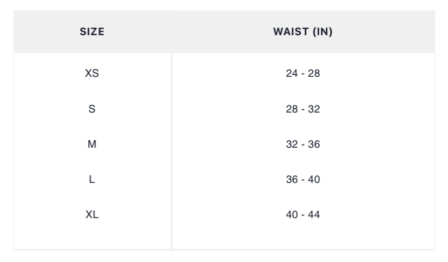Viewport: 448px width, 262px height.
Task: Select the S size cell
Action: point(92,109)
